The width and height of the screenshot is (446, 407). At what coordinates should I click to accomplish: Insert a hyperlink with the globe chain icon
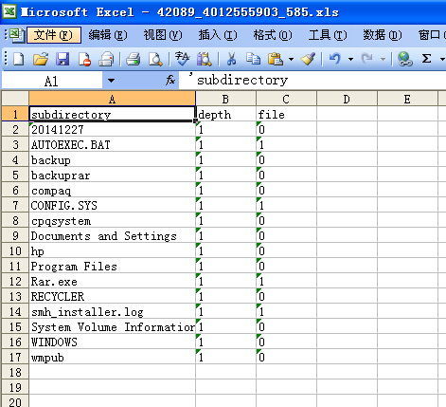pyautogui.click(x=404, y=59)
